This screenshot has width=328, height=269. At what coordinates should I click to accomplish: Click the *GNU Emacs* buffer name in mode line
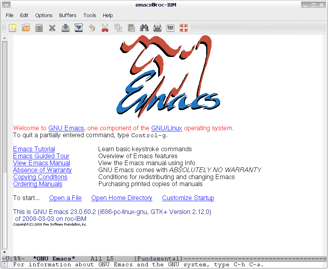coord(54,259)
